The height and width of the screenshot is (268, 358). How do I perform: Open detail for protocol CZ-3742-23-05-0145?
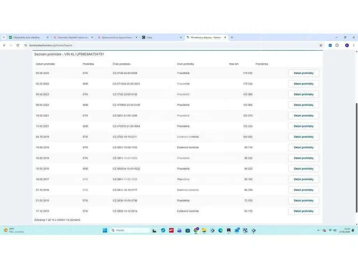tap(304, 94)
